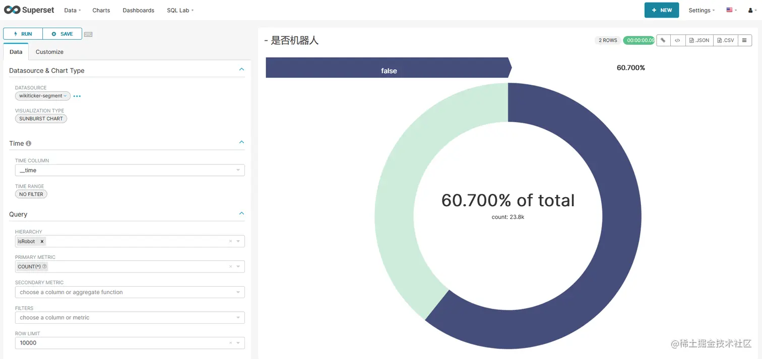
Task: Copy the chart permalink link icon
Action: pyautogui.click(x=663, y=40)
